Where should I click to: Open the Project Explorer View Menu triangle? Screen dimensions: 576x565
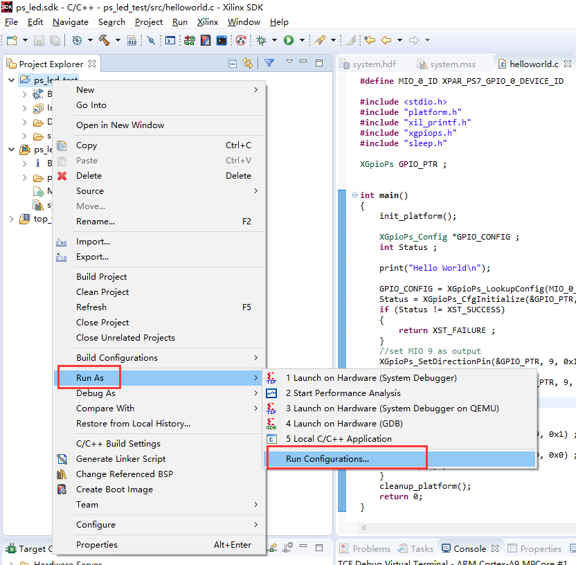click(289, 62)
